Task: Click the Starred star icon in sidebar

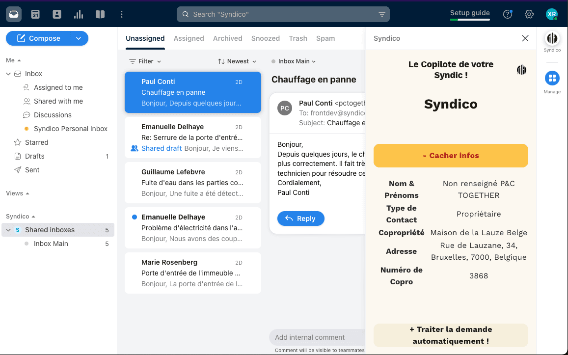Action: coord(17,142)
